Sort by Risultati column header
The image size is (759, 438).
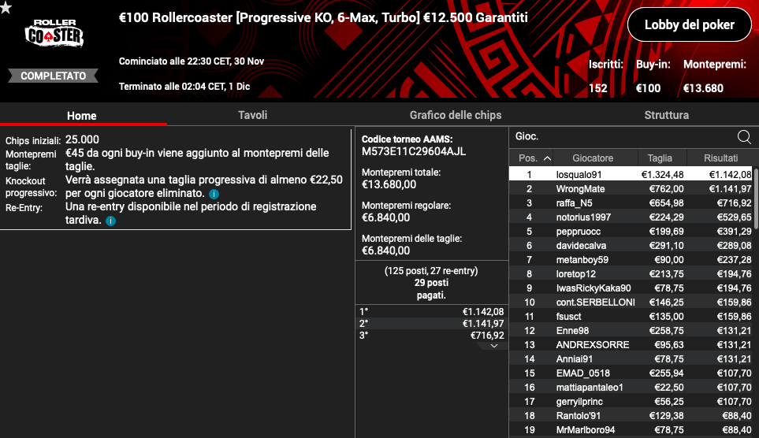(720, 158)
